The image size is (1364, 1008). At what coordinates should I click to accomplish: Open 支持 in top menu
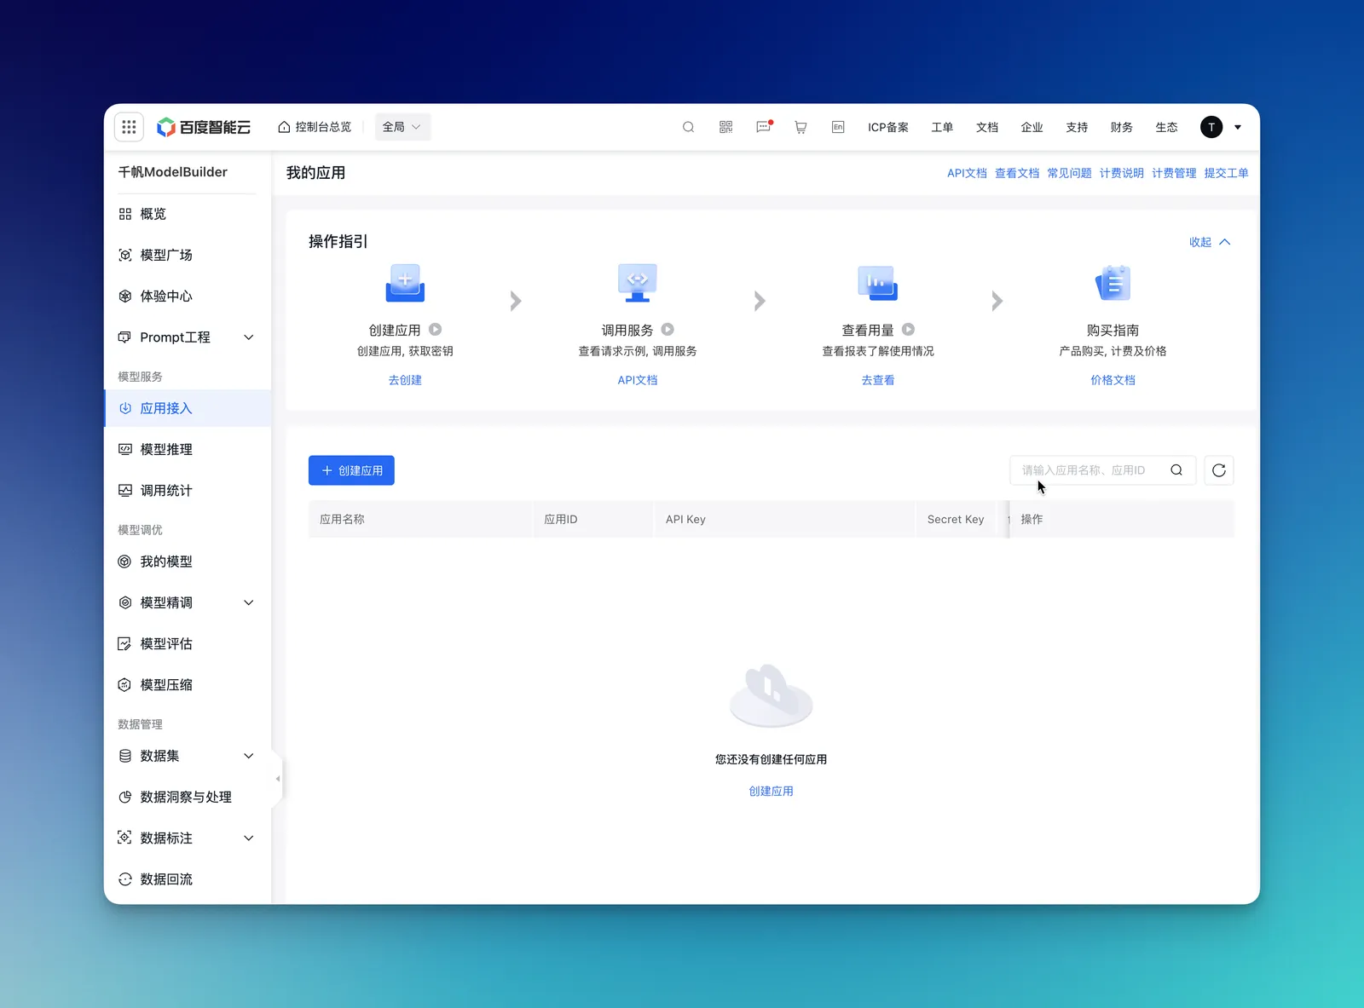coord(1077,127)
